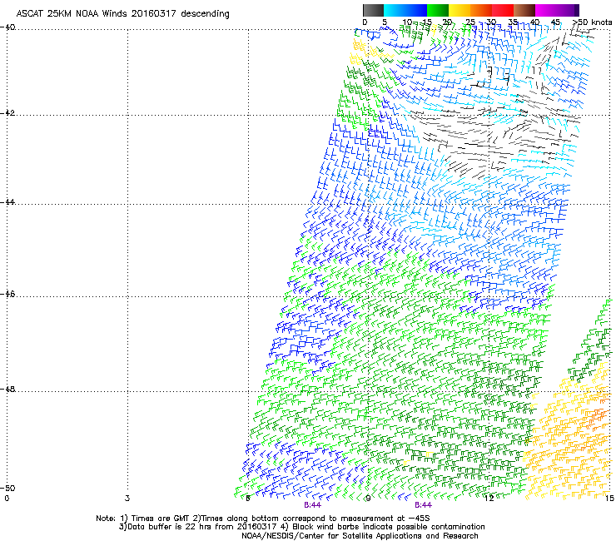Select the green 15-20 knots legend swatch
Image resolution: width=616 pixels, height=541 pixels.
coord(438,10)
